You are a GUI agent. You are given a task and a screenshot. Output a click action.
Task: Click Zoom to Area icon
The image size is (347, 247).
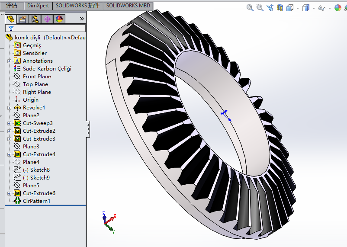pyautogui.click(x=260, y=8)
